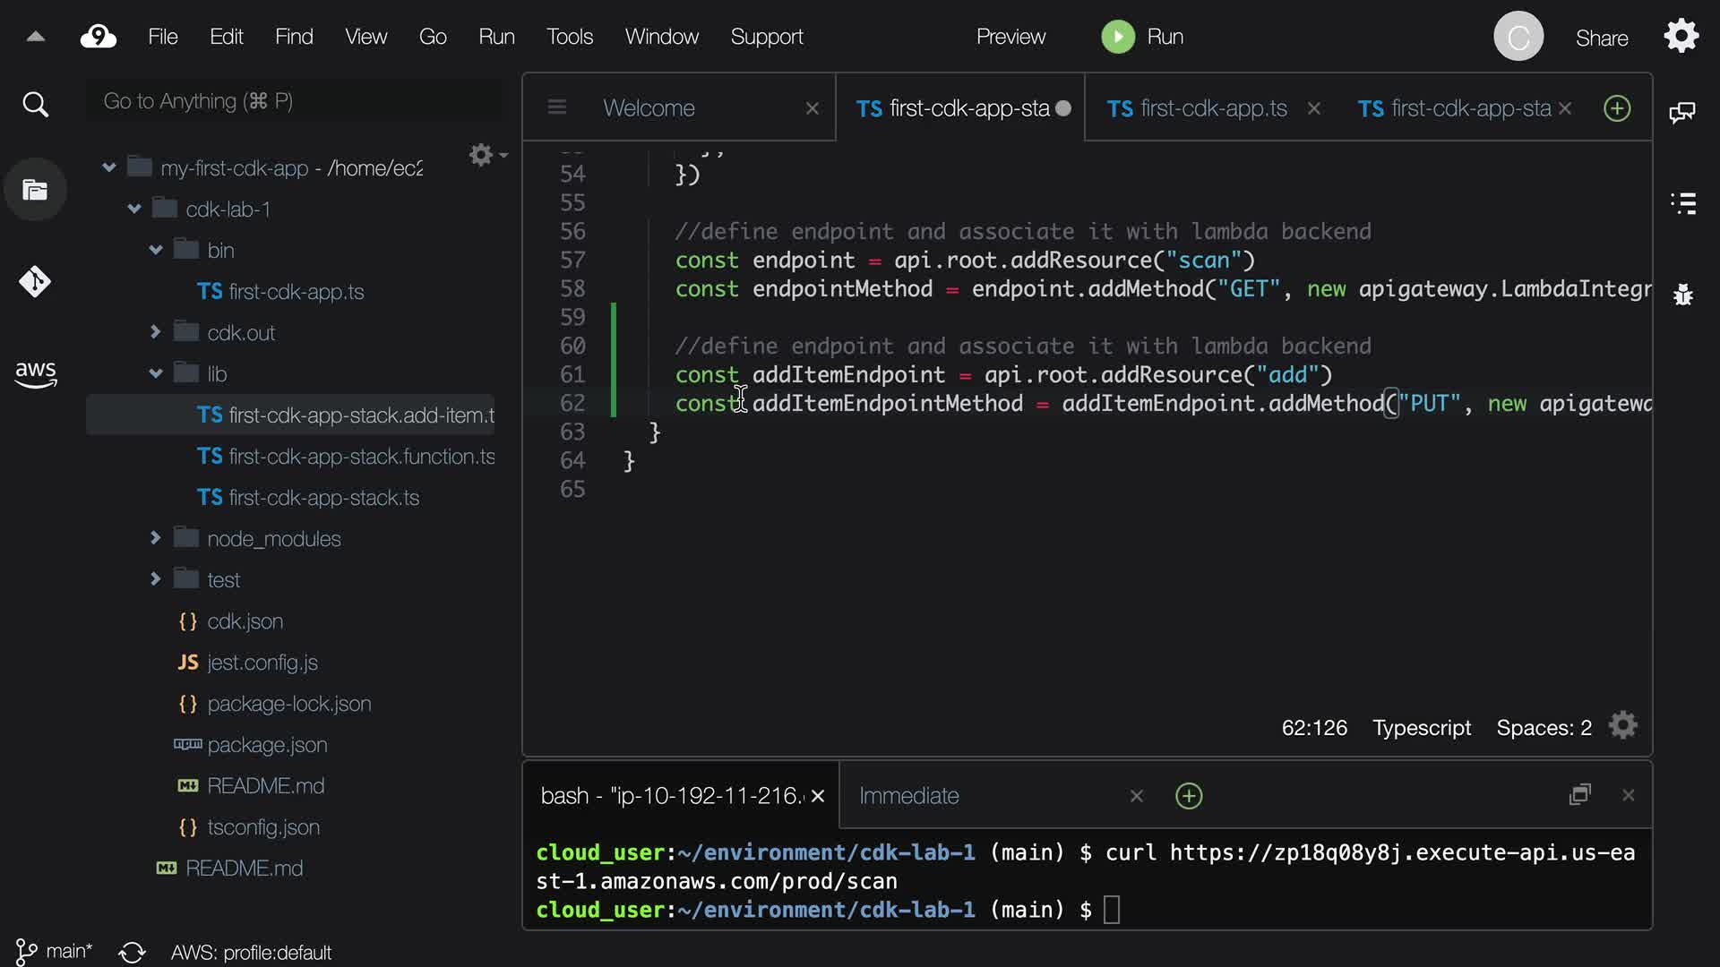1720x967 pixels.
Task: Open the Outline panel icon
Action: 1683,203
